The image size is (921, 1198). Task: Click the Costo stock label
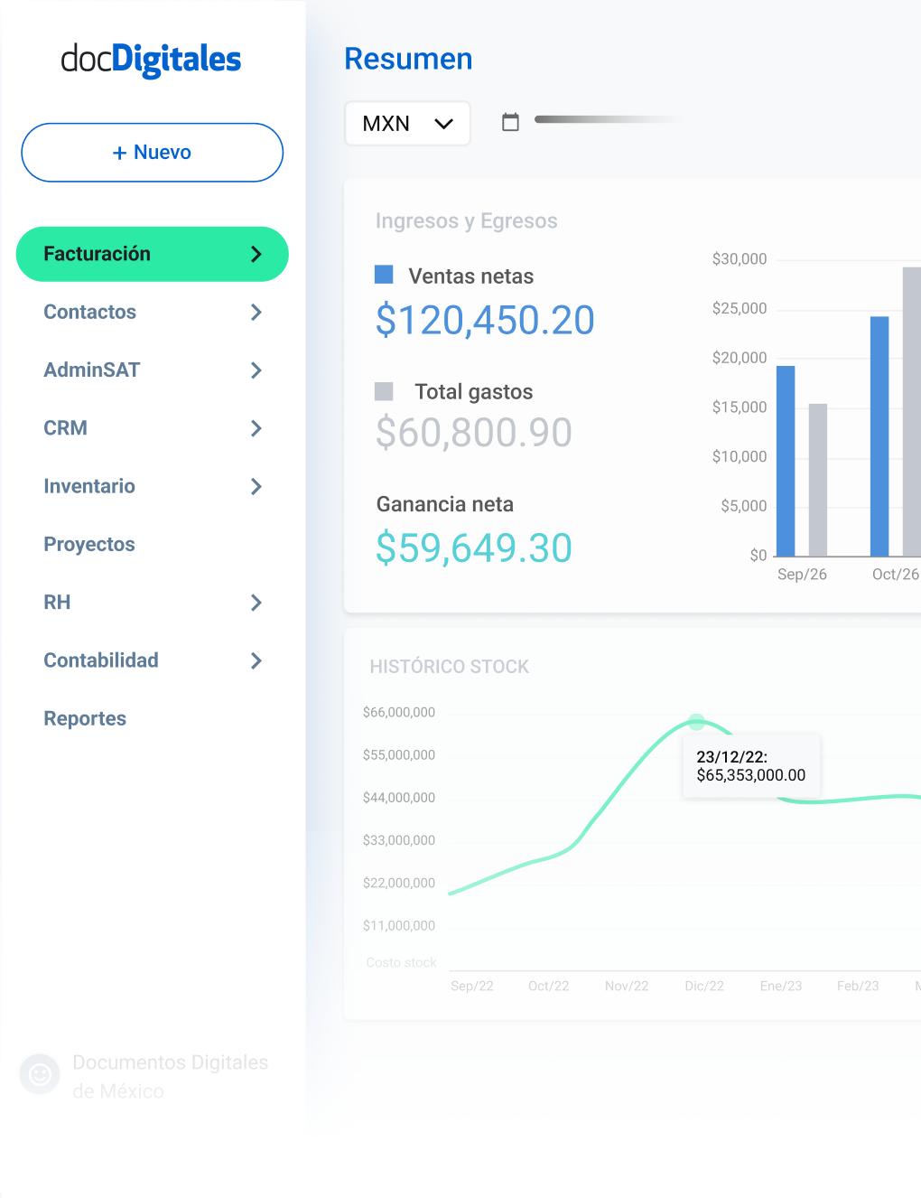[401, 962]
